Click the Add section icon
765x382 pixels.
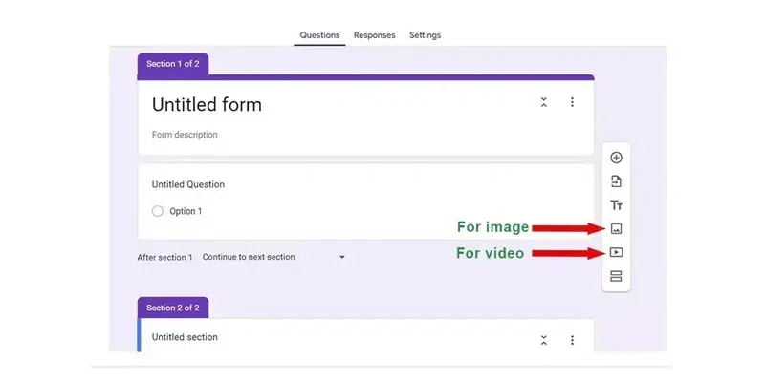coord(616,277)
